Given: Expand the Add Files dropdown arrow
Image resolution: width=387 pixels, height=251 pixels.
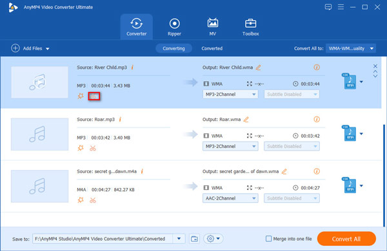Looking at the screenshot, I should tap(48, 49).
